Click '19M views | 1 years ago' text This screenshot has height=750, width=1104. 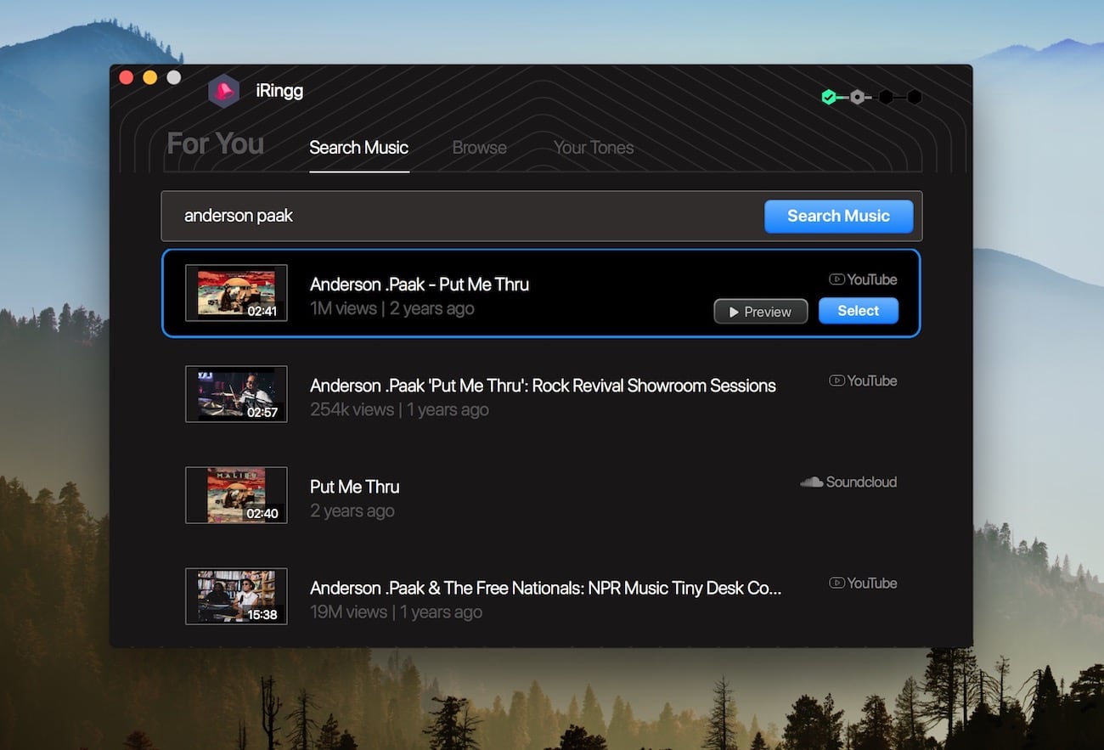click(396, 612)
